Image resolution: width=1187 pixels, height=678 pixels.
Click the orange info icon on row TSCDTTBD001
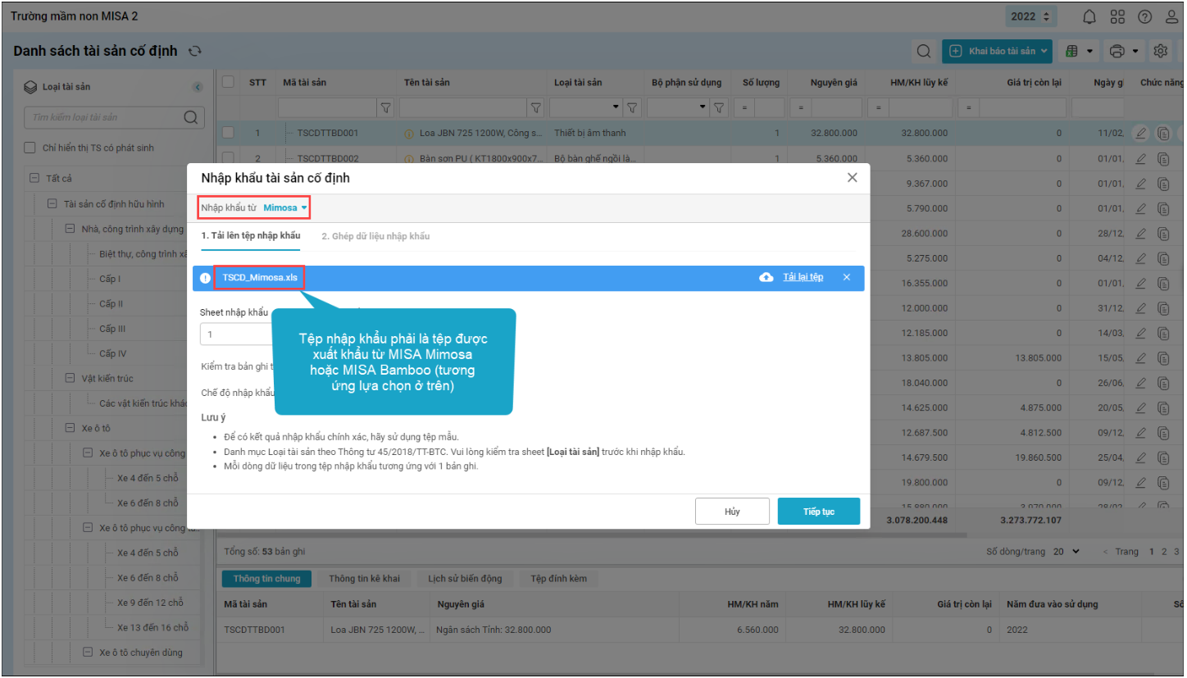(410, 133)
